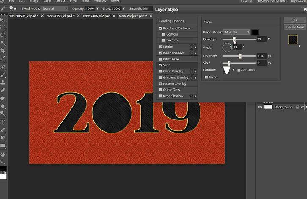The width and height of the screenshot is (307, 199).
Task: Open Blending Options in Layer Style
Action: (177, 21)
